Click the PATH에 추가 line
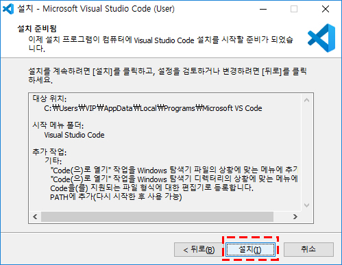This screenshot has width=342, height=265. pos(116,197)
